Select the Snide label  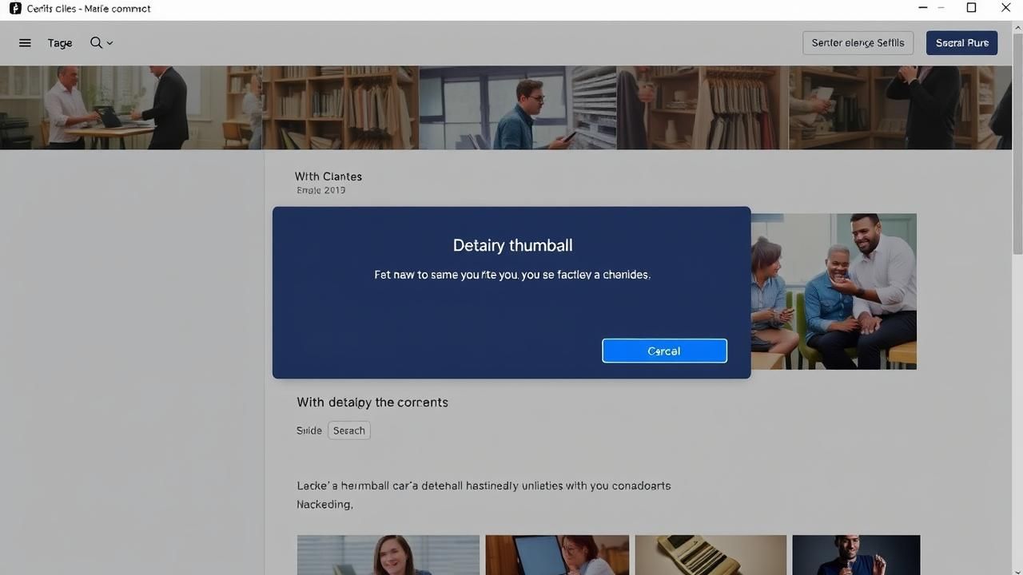[308, 430]
